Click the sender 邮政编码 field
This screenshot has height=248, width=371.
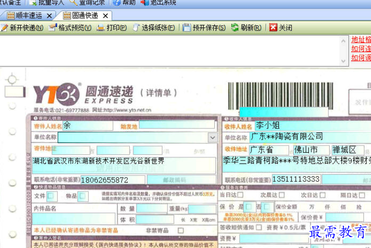pos(181,180)
